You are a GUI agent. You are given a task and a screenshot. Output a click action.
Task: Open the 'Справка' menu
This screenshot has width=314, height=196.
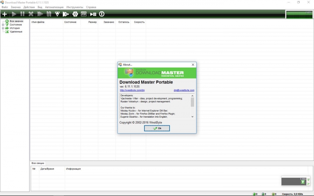[x=91, y=7]
